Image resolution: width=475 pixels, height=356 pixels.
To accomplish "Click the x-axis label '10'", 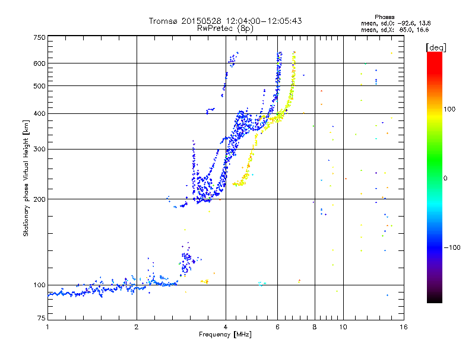I will pos(343,327).
